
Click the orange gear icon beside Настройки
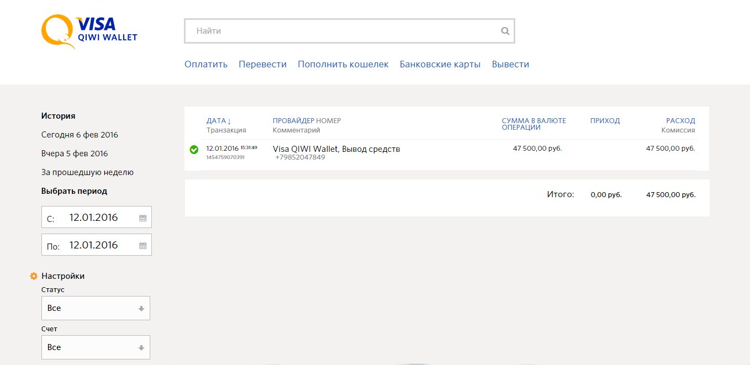click(x=34, y=276)
